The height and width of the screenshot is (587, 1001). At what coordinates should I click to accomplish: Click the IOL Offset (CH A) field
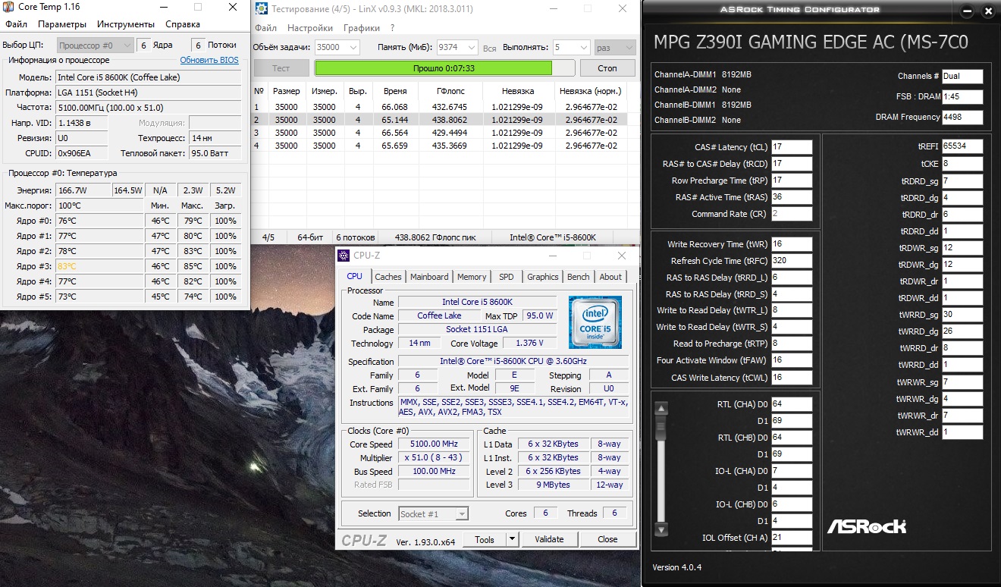point(792,538)
